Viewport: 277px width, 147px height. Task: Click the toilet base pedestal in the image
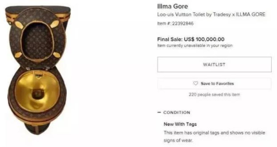coord(37,128)
